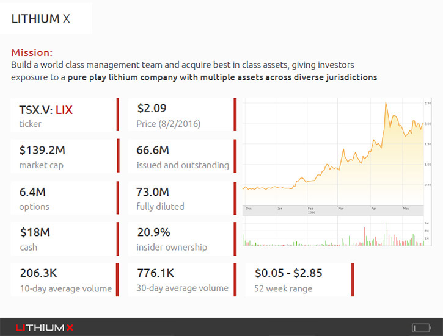This screenshot has height=336, width=443.
Task: Click the trading volume bar chart
Action: click(334, 232)
